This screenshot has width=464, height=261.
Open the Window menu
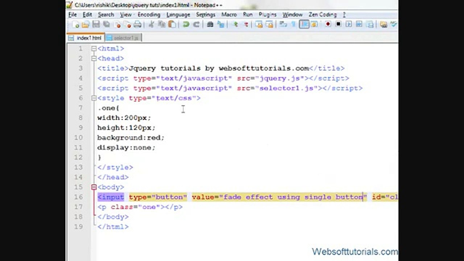pyautogui.click(x=293, y=14)
